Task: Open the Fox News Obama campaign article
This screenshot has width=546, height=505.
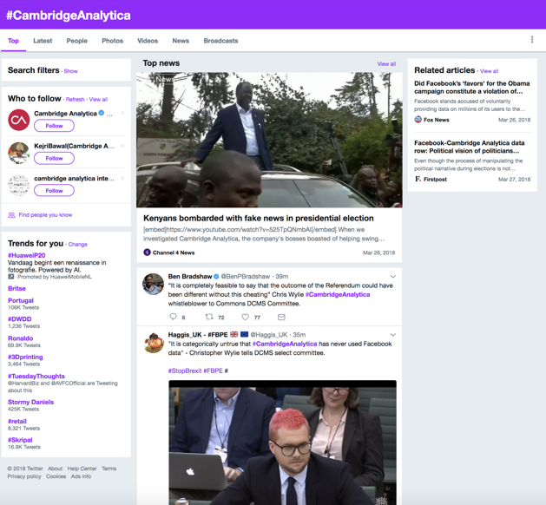Action: tap(472, 88)
